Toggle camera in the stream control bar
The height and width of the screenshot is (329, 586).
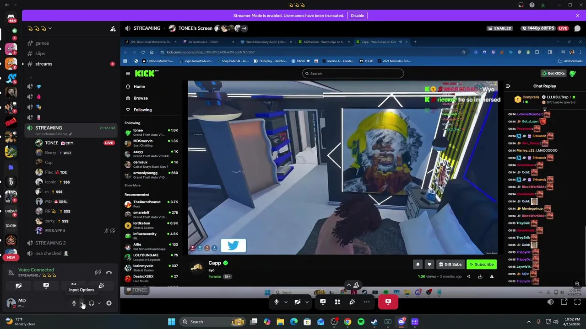coord(298,302)
